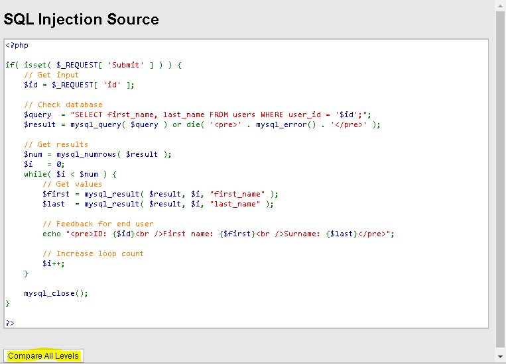Click the $first mysql_result line

[160, 194]
